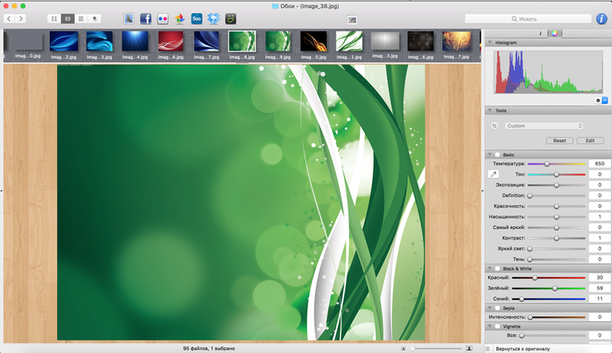Viewport: 612px width, 353px height.
Task: Open the Custom crop preset dropdown
Action: (544, 126)
